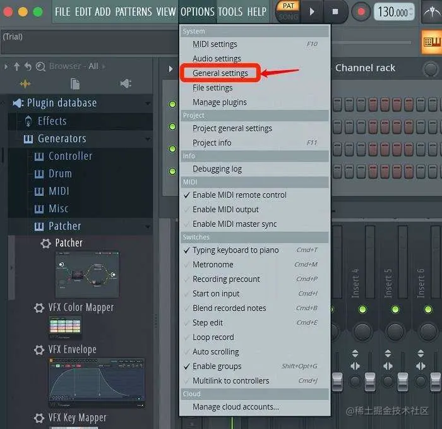Toggle Blend recorded notes
Viewport: 442px width, 429px height.
coord(254,308)
